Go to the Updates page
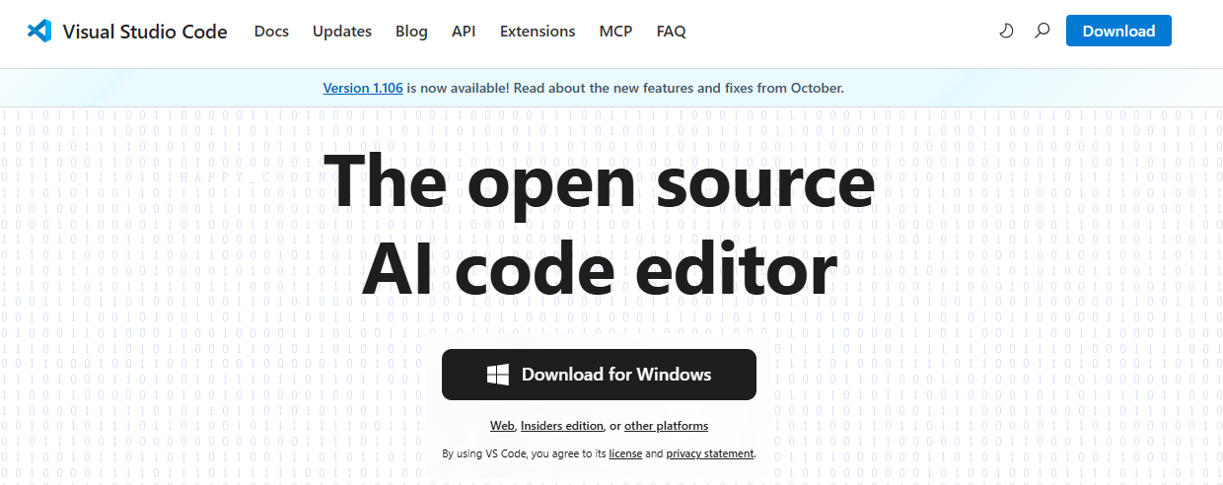The width and height of the screenshot is (1223, 485). tap(342, 31)
